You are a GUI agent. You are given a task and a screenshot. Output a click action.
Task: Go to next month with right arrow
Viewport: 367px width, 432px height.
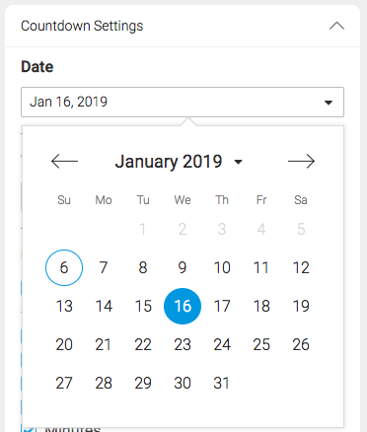pos(301,161)
